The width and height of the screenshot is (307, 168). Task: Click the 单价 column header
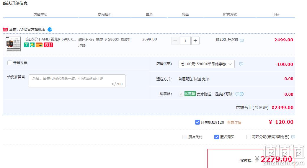click(x=149, y=14)
